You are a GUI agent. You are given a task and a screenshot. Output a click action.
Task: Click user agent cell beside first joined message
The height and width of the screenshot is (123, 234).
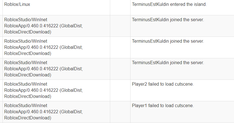point(43,26)
